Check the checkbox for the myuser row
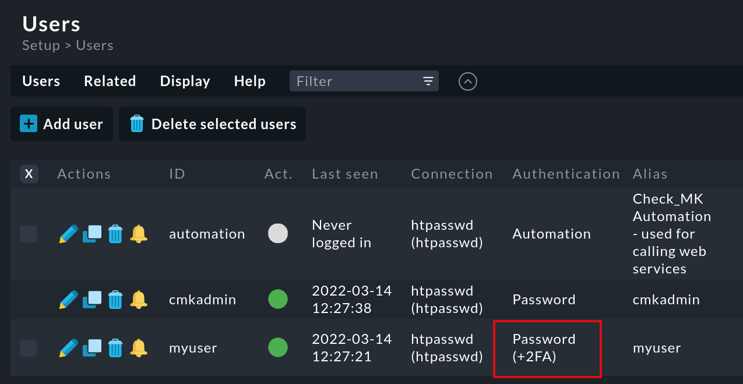The width and height of the screenshot is (743, 384). pyautogui.click(x=29, y=347)
